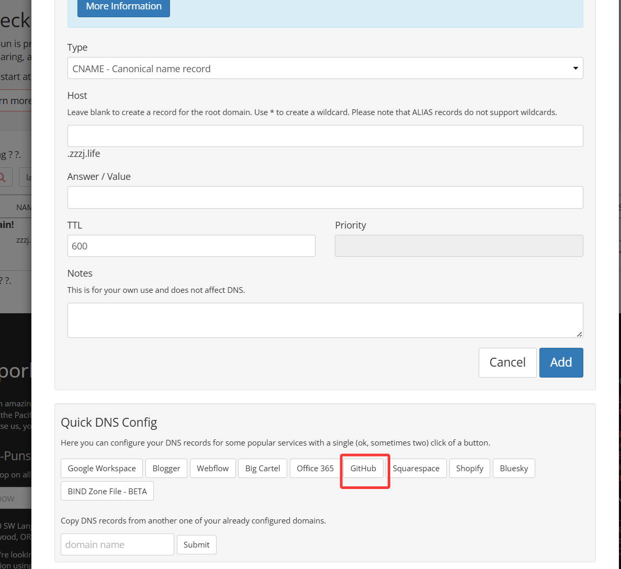The width and height of the screenshot is (621, 569).
Task: Open the More Information button
Action: click(123, 6)
